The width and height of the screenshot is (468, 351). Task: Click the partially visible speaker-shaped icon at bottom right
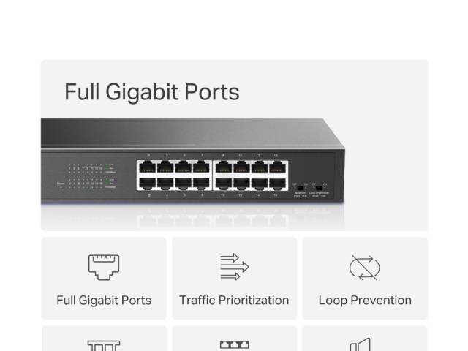(x=361, y=344)
